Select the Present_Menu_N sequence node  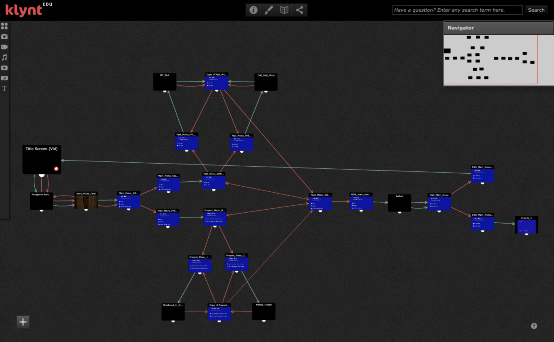[215, 217]
